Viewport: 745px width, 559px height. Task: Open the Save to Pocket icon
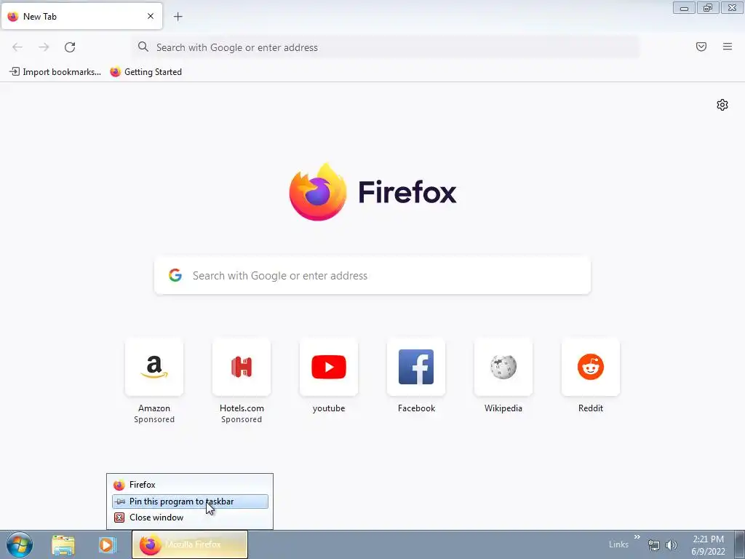(701, 47)
